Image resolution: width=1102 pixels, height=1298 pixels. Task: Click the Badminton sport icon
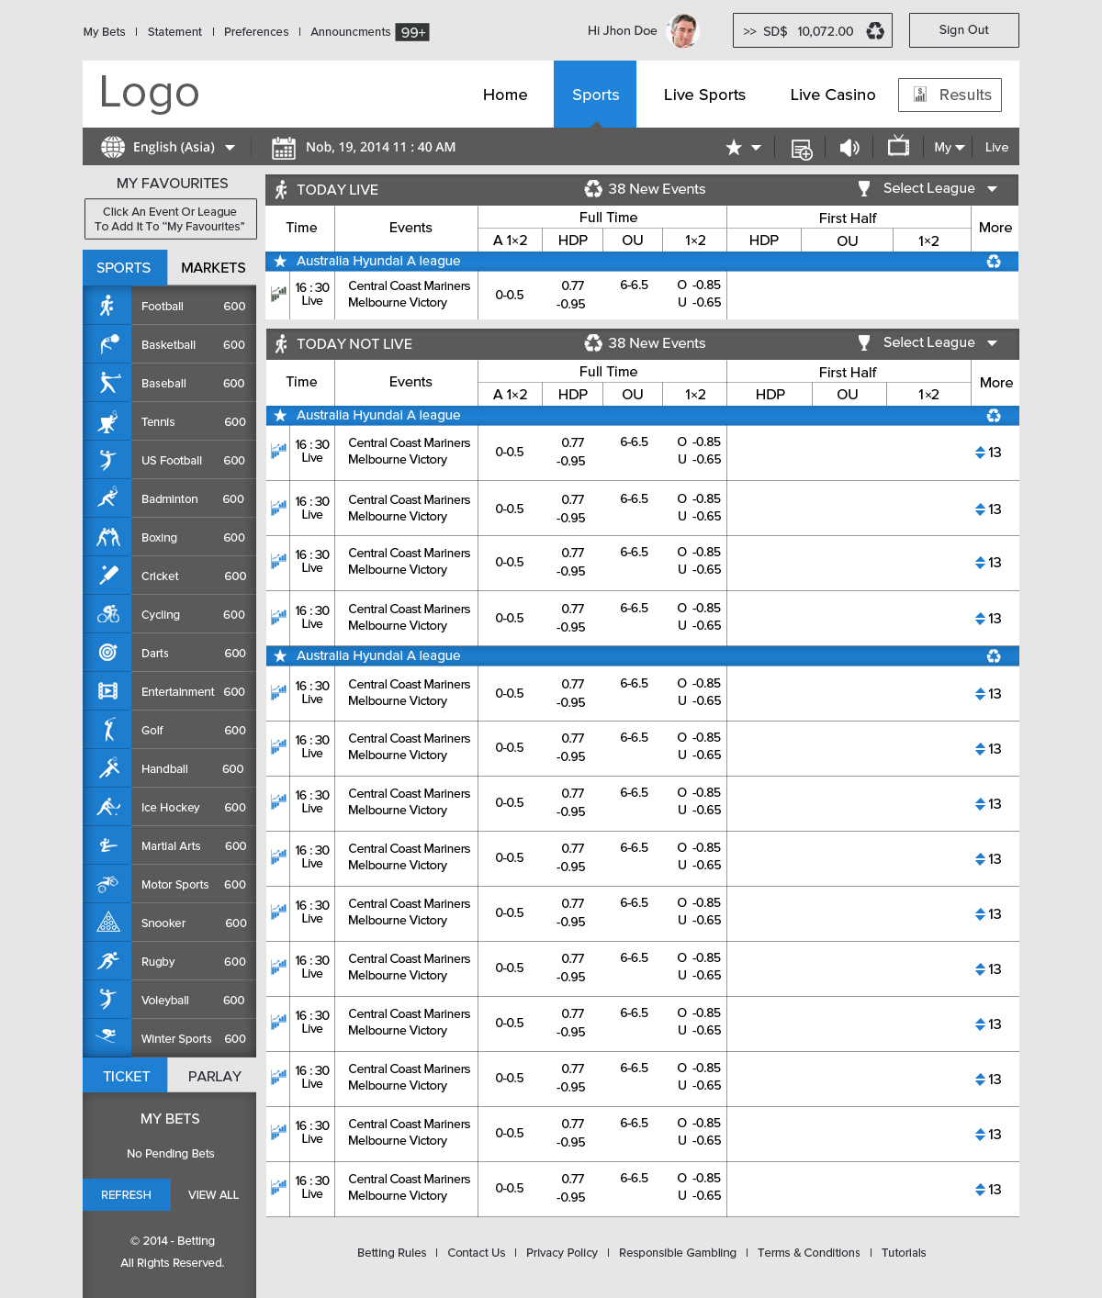click(108, 498)
